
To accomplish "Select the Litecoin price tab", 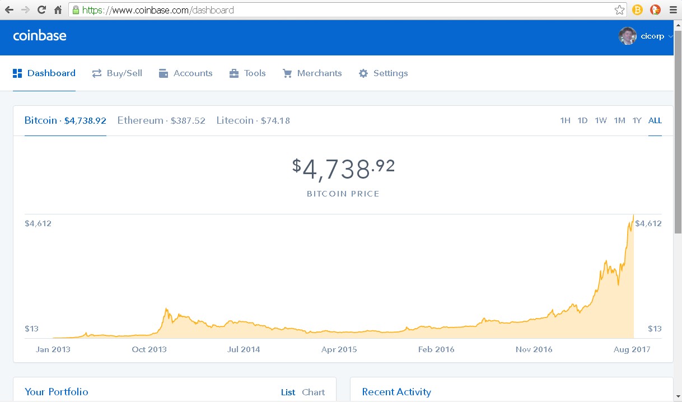I will [253, 120].
